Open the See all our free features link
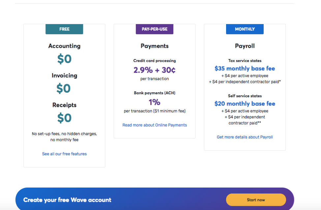The image size is (321, 210). [64, 154]
